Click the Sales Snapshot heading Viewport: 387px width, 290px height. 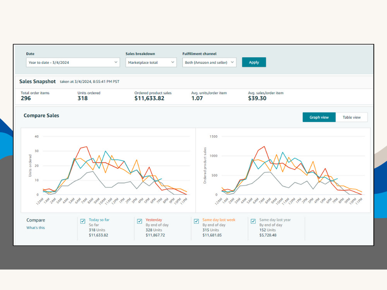[x=38, y=81]
